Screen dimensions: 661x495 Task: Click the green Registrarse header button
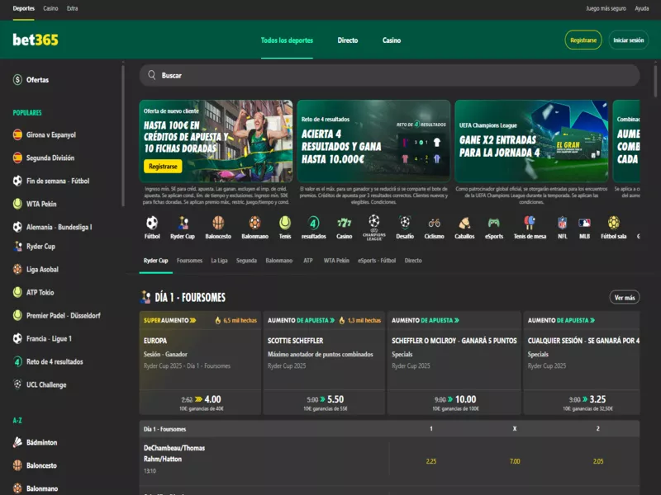(583, 40)
